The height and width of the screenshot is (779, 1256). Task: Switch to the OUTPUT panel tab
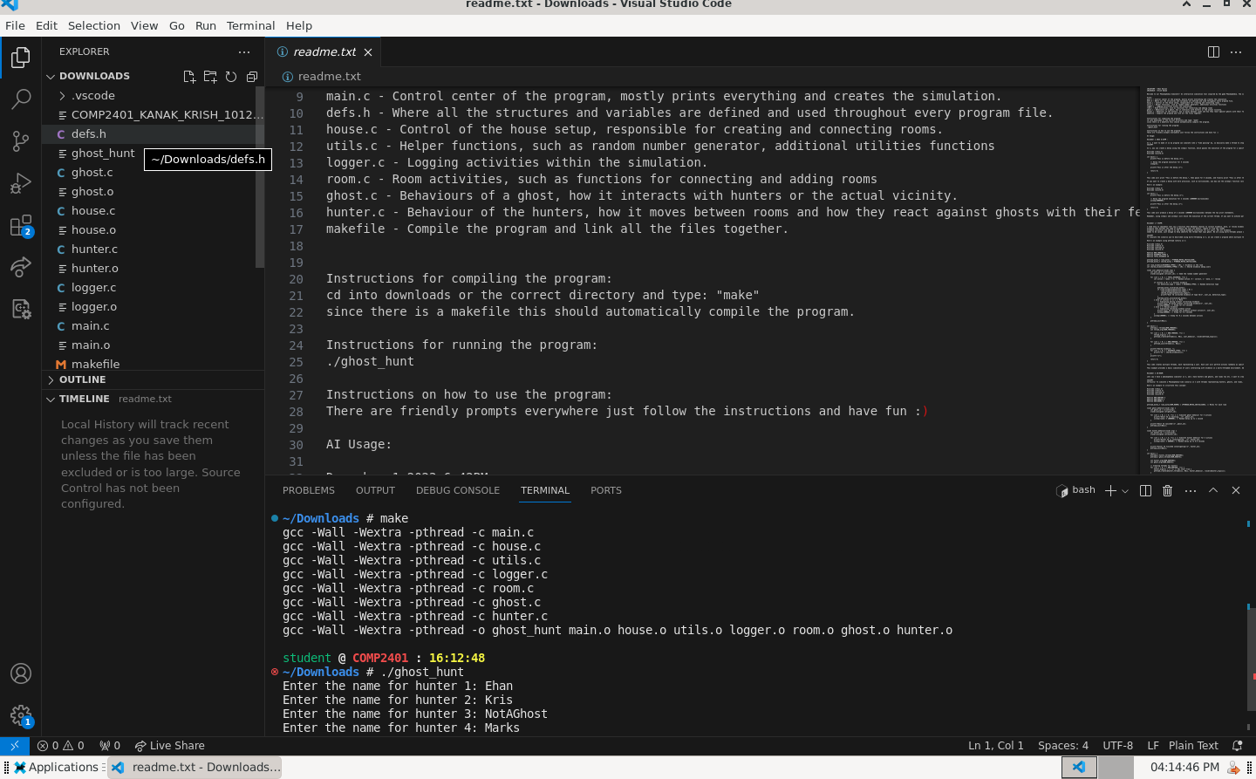(375, 490)
